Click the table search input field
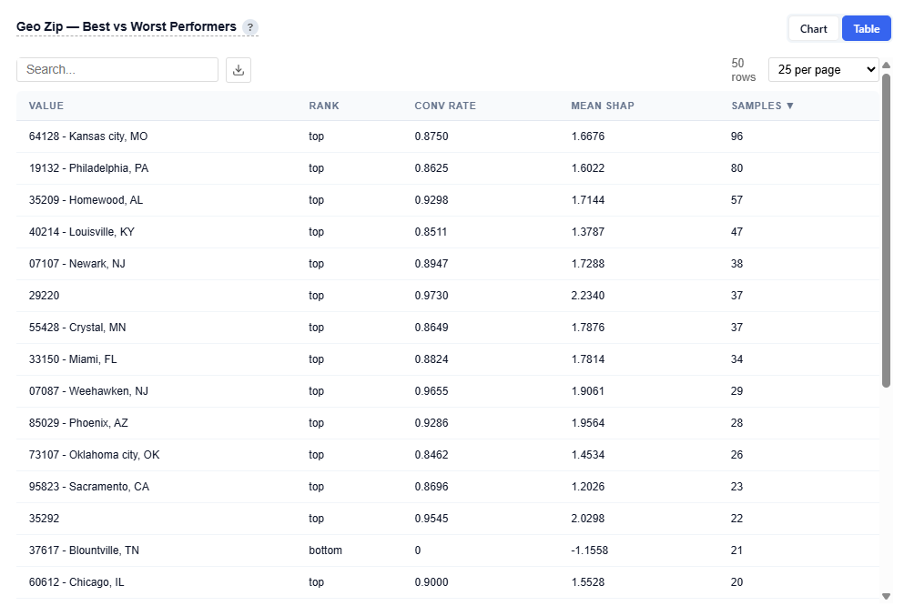 [117, 70]
